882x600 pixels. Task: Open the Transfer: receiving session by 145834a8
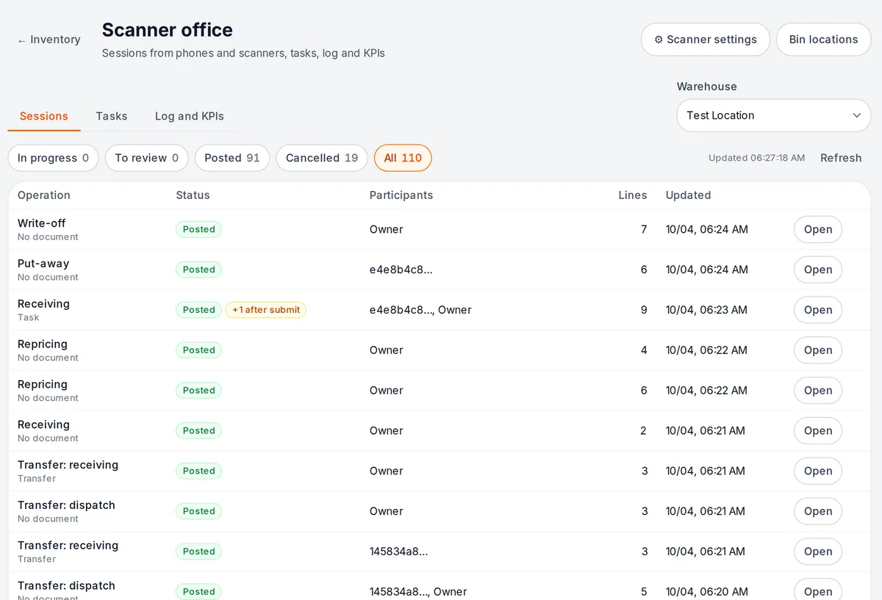coord(818,552)
